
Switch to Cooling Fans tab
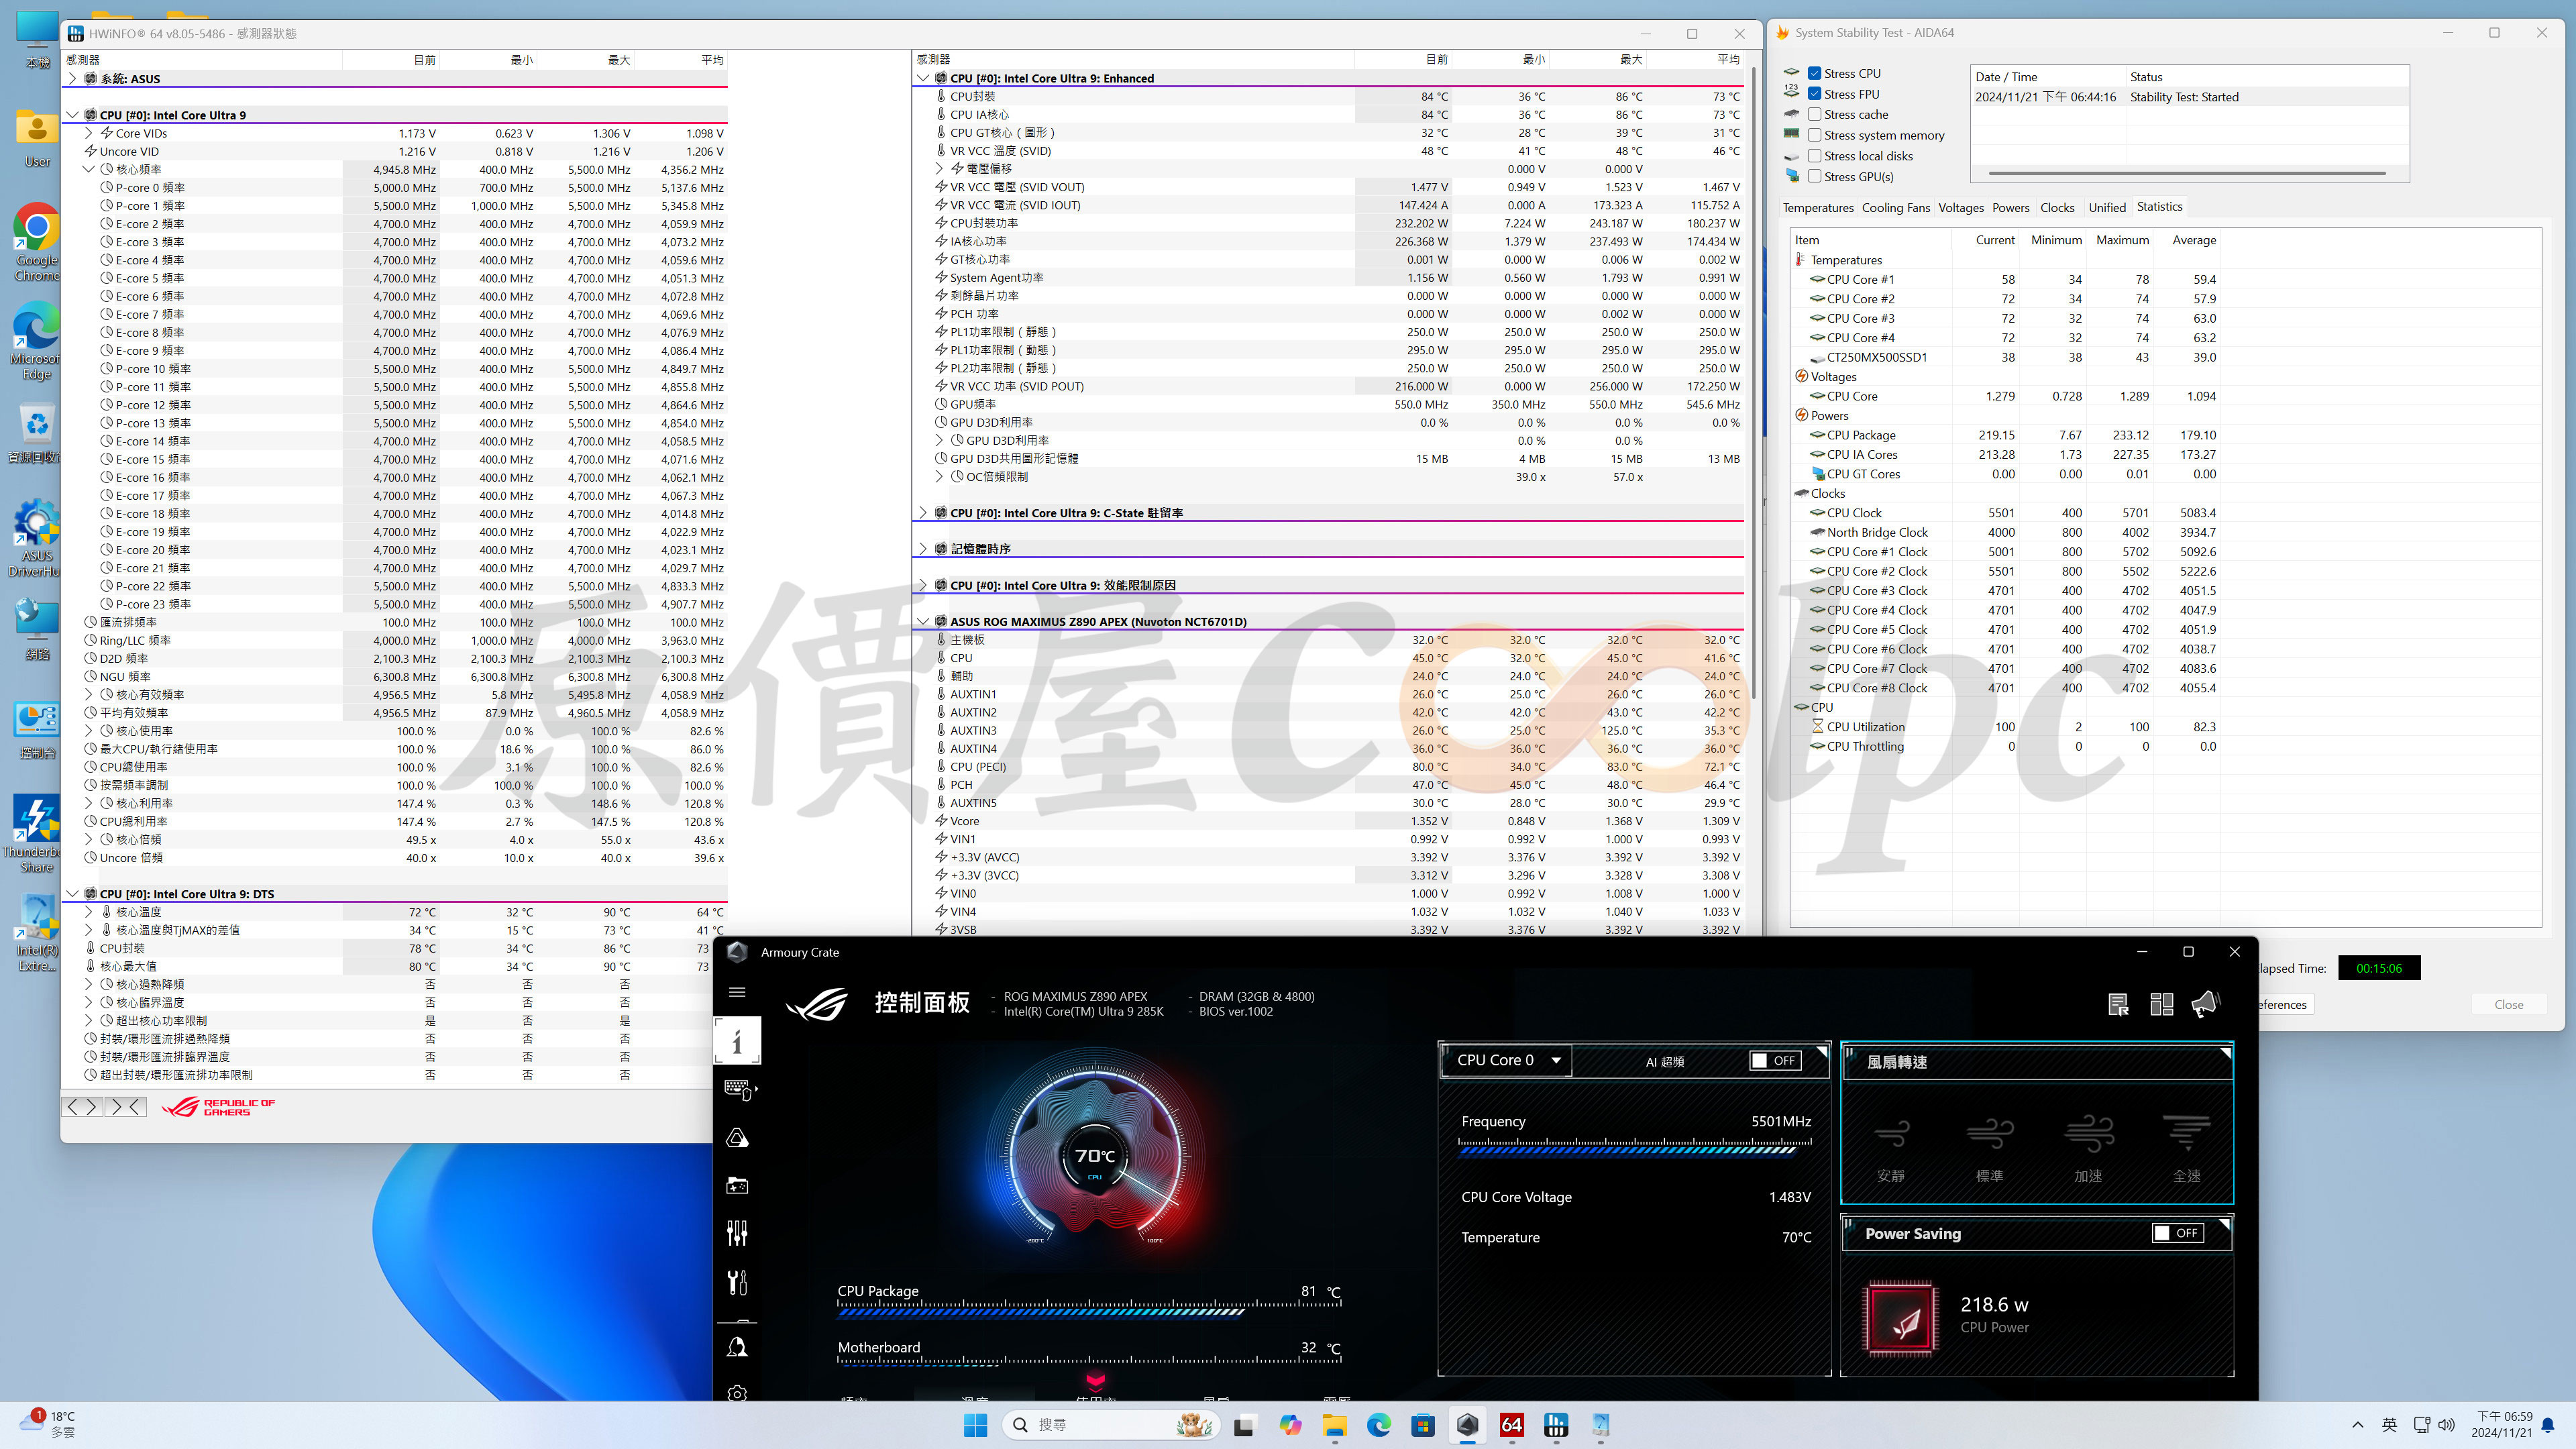click(x=1896, y=207)
